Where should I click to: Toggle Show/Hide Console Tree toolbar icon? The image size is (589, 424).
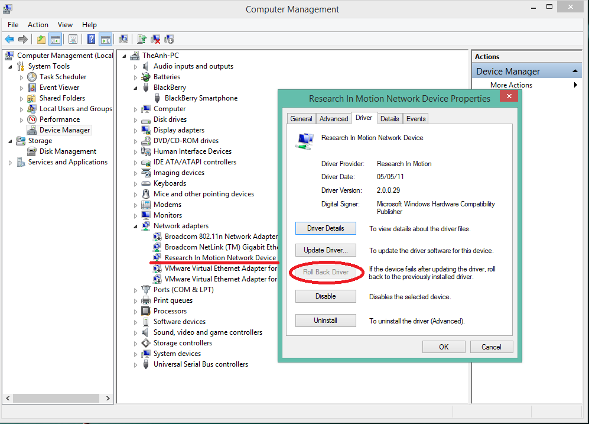55,39
